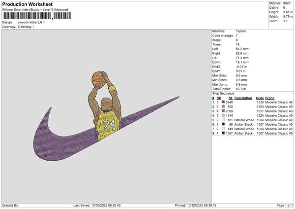
Task: Click the Max Stitch value 6.6 mm
Action: (x=241, y=75)
